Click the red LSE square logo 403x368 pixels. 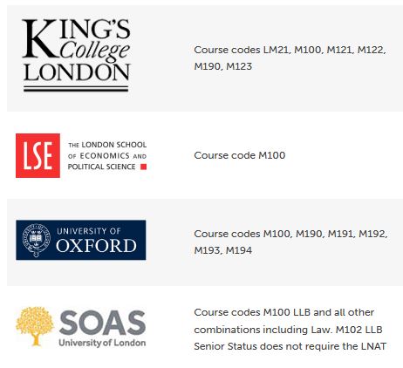coord(38,155)
